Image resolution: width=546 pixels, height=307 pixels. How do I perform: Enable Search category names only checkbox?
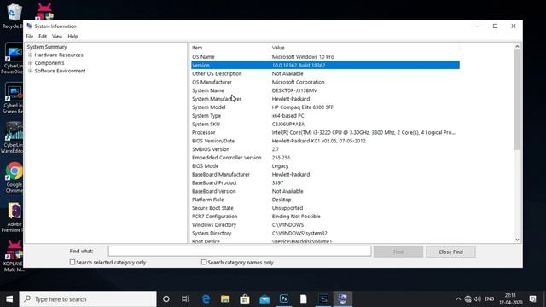[x=204, y=262]
